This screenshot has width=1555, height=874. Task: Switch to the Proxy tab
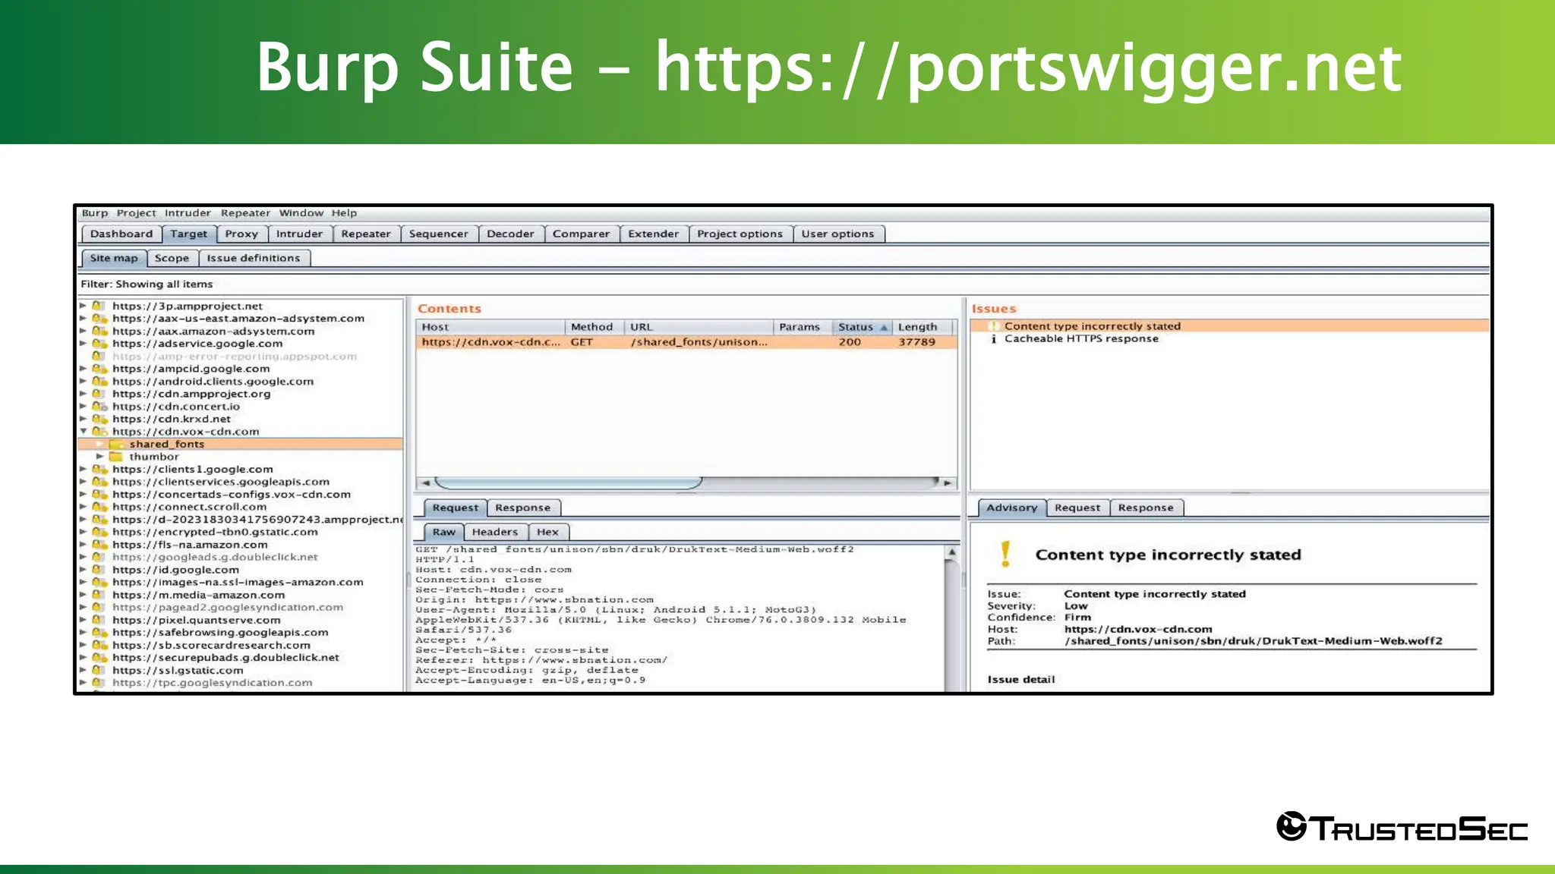click(241, 234)
